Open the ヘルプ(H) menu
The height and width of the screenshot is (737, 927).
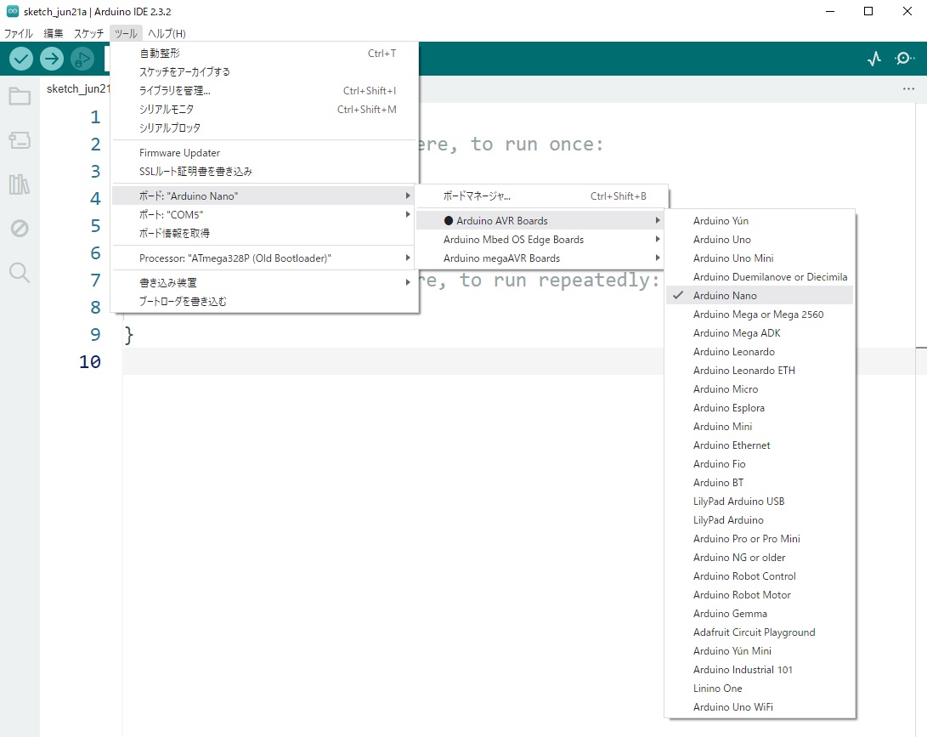(x=167, y=33)
